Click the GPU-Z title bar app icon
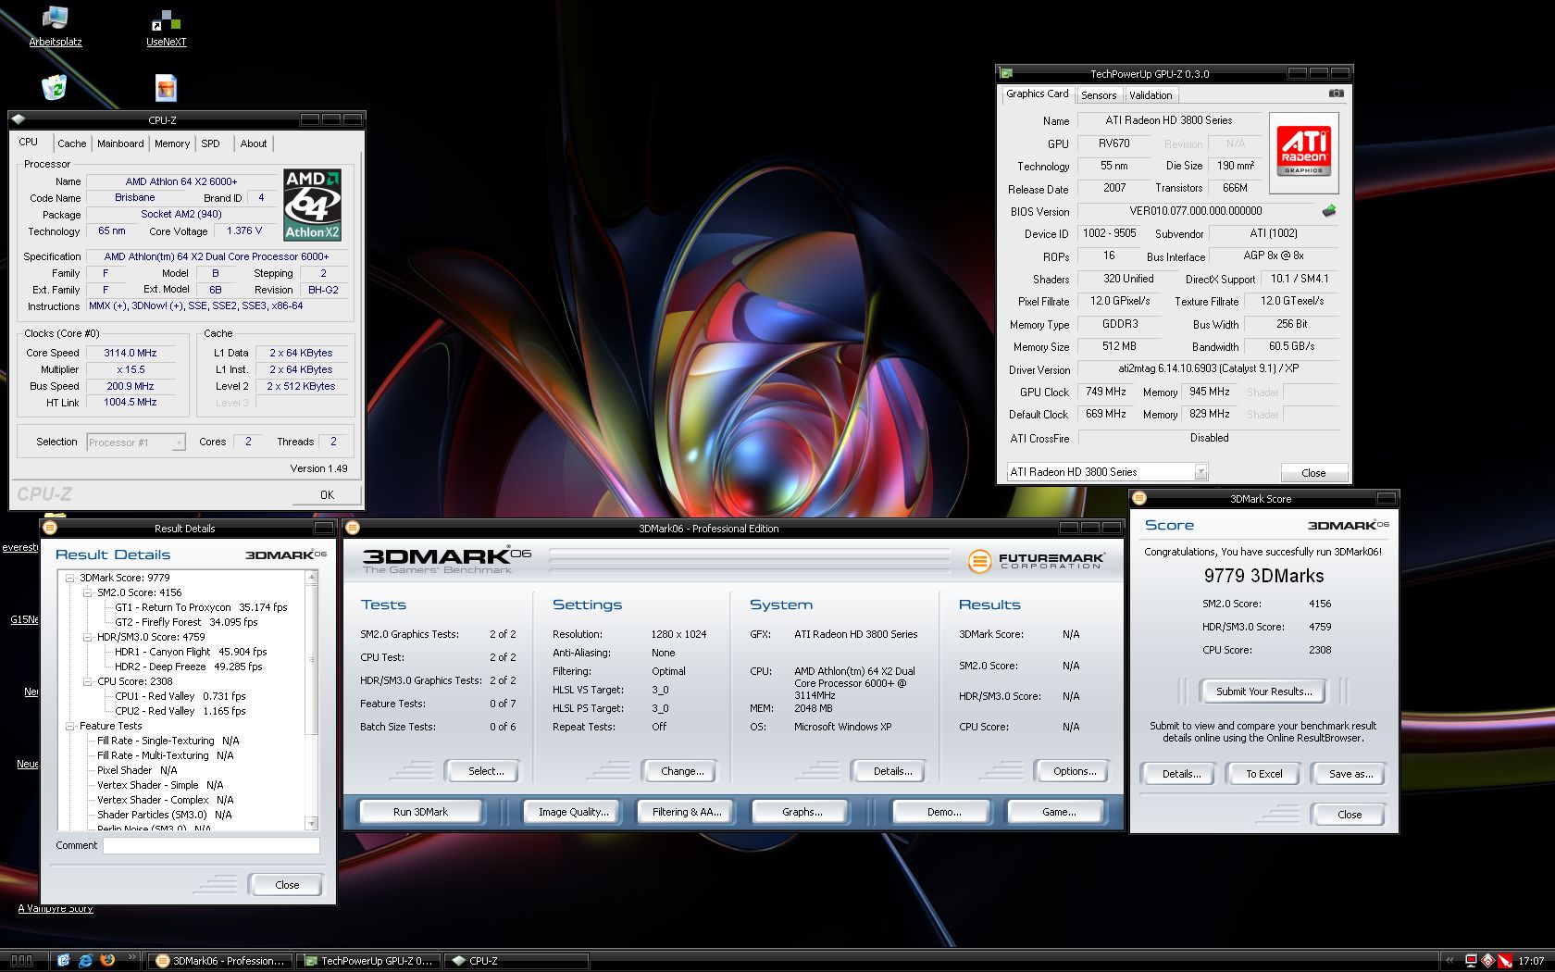 click(1006, 73)
